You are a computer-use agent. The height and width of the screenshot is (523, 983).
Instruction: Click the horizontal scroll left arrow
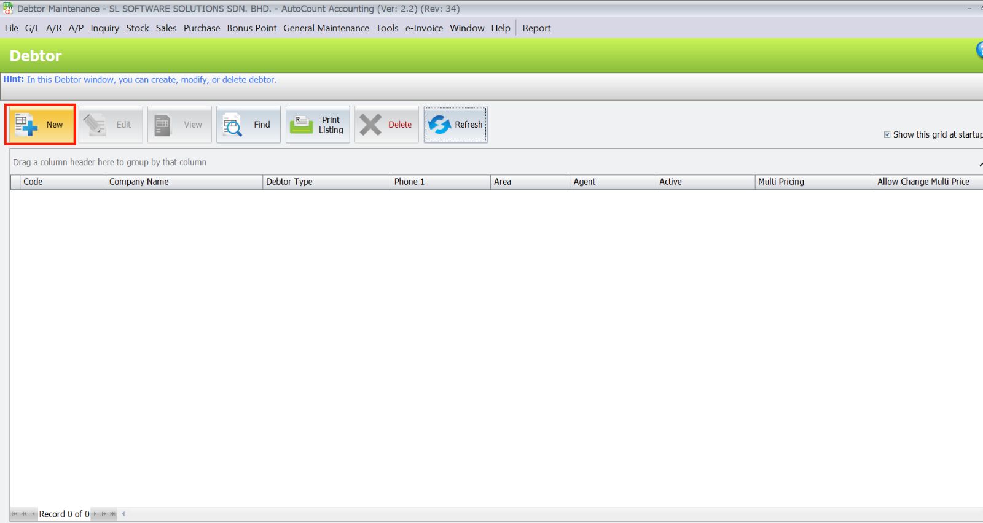[x=123, y=514]
